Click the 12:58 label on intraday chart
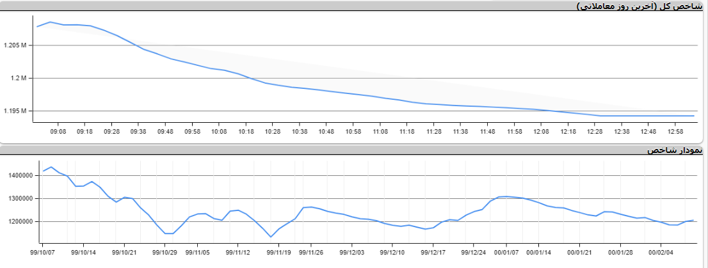708x268 pixels. (675, 131)
